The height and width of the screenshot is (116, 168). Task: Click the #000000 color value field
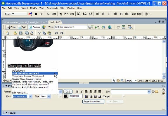[76, 96]
